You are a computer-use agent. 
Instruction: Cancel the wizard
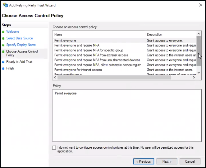(x=190, y=161)
